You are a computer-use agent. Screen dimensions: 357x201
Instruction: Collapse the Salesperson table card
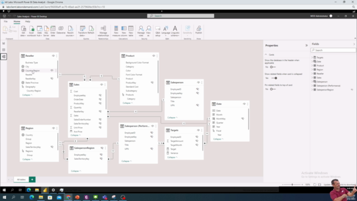172,118
